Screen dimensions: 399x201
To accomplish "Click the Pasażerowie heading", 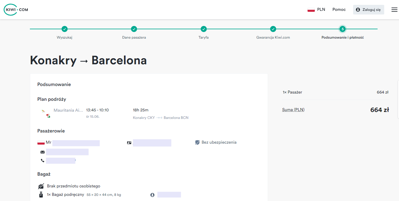I will (51, 131).
